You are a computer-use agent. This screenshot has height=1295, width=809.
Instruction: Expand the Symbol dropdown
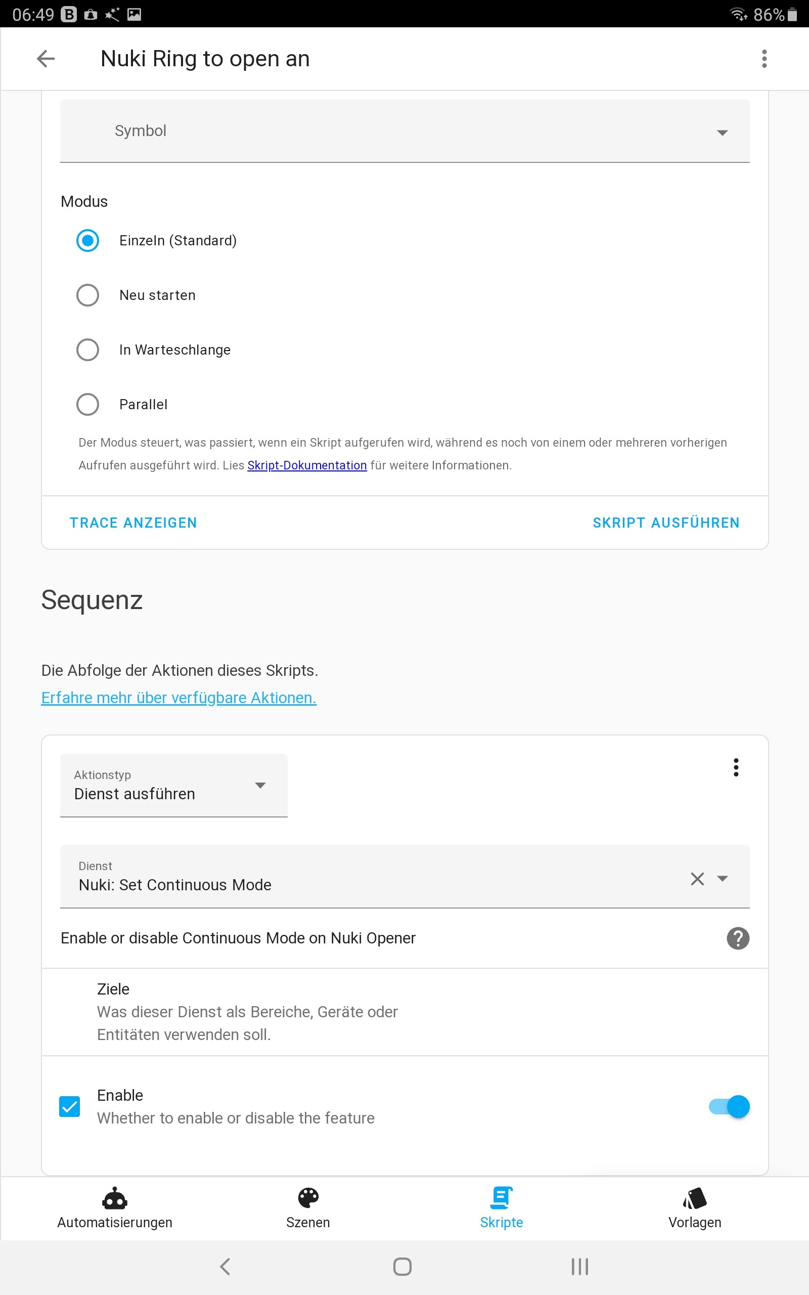(x=722, y=132)
